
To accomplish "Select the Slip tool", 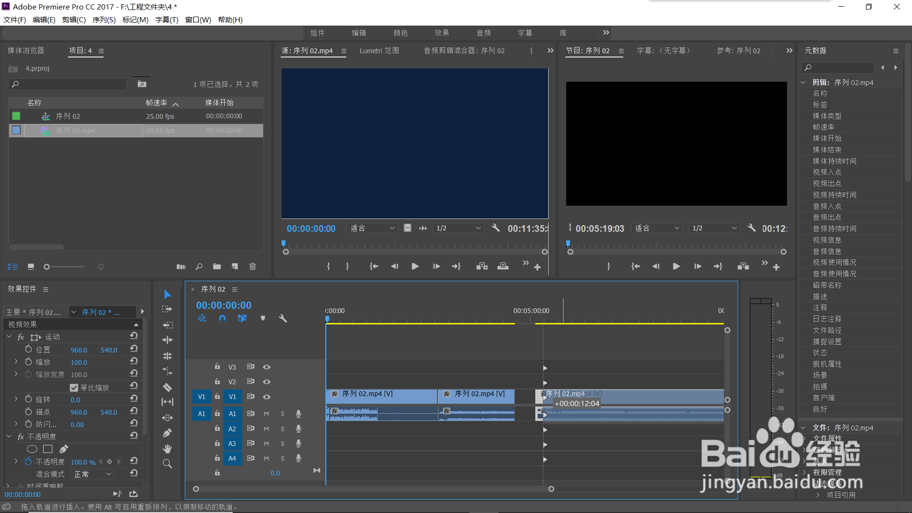I will [x=167, y=402].
